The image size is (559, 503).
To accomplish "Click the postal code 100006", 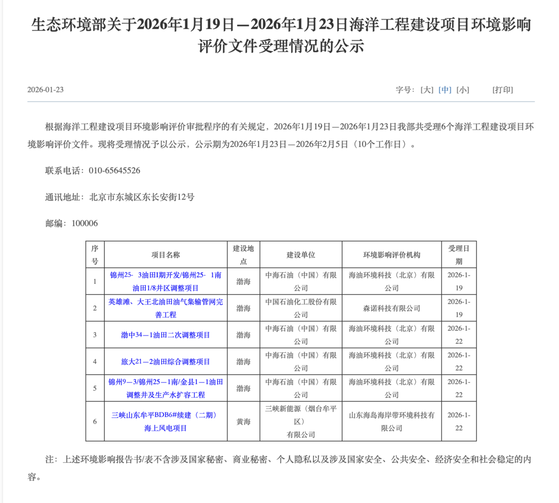I will click(x=84, y=223).
